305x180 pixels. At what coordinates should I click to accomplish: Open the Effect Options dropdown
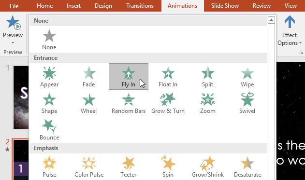(290, 31)
